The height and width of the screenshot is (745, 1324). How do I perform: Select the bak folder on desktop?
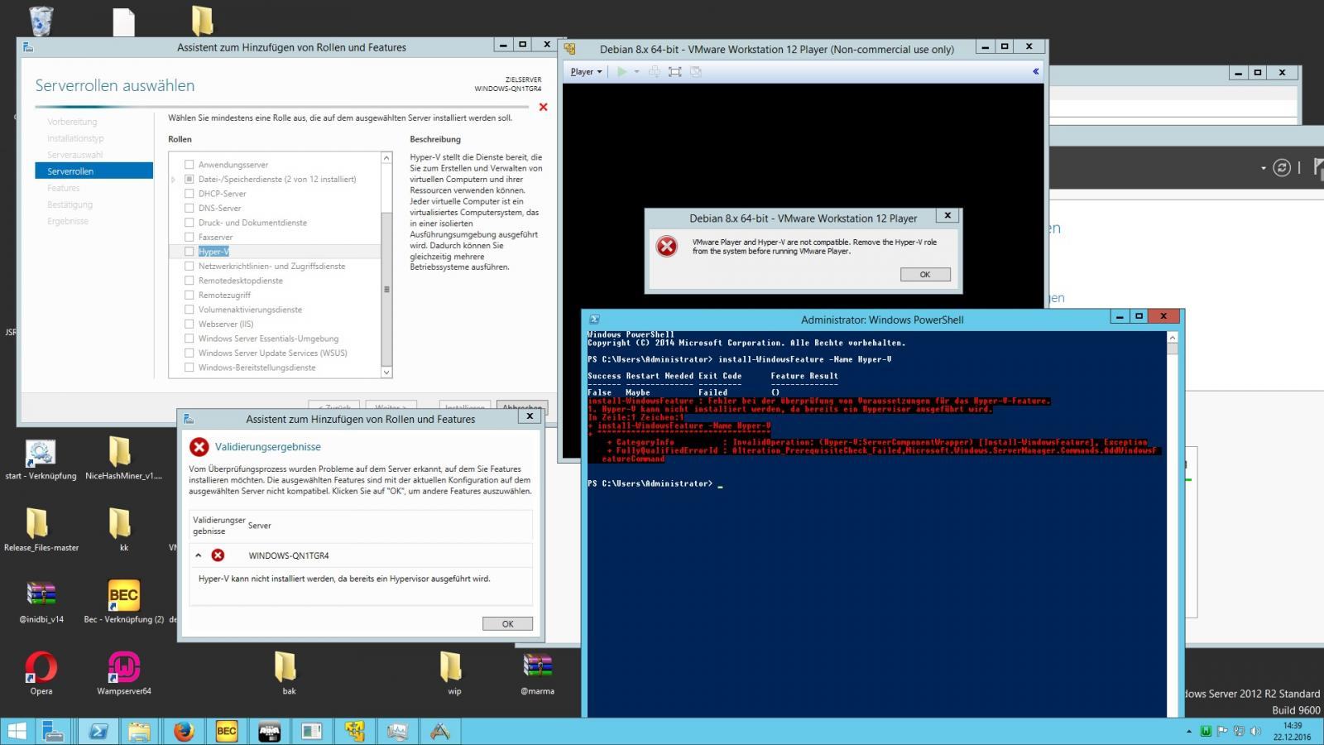coord(285,667)
